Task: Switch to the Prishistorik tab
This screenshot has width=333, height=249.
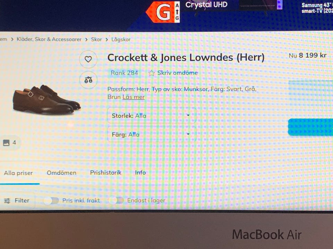Action: [105, 173]
